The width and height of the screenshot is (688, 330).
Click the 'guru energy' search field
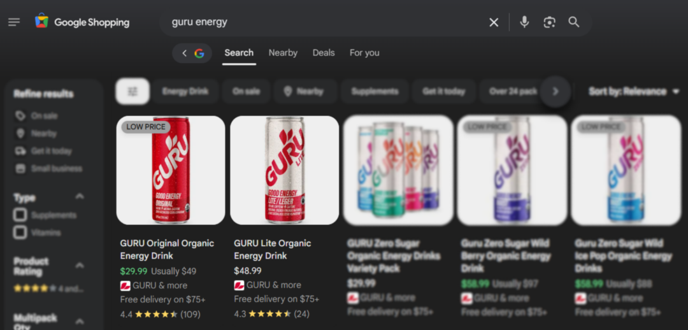click(325, 22)
